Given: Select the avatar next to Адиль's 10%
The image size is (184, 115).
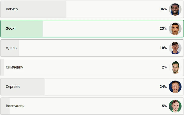Looking at the screenshot, I should point(175,48).
